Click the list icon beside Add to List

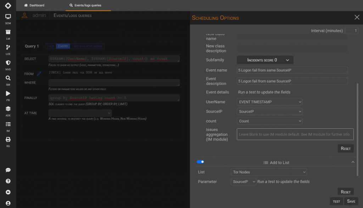[x=266, y=163]
